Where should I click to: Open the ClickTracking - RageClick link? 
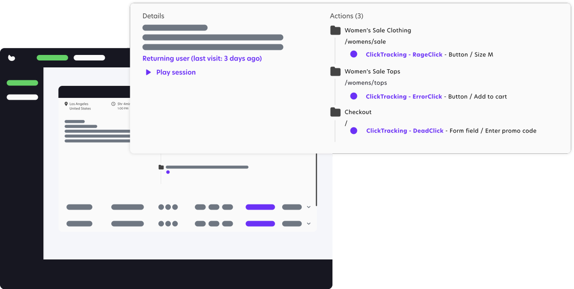404,54
